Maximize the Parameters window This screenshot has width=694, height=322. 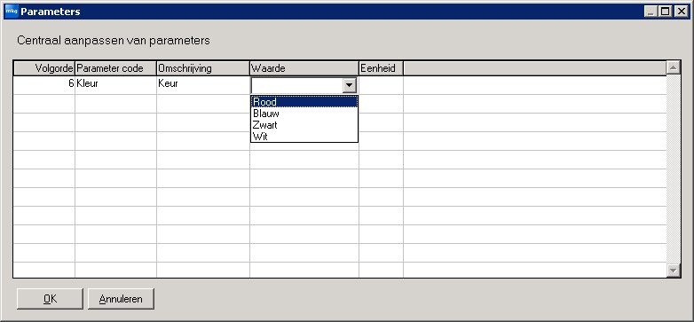click(x=666, y=12)
